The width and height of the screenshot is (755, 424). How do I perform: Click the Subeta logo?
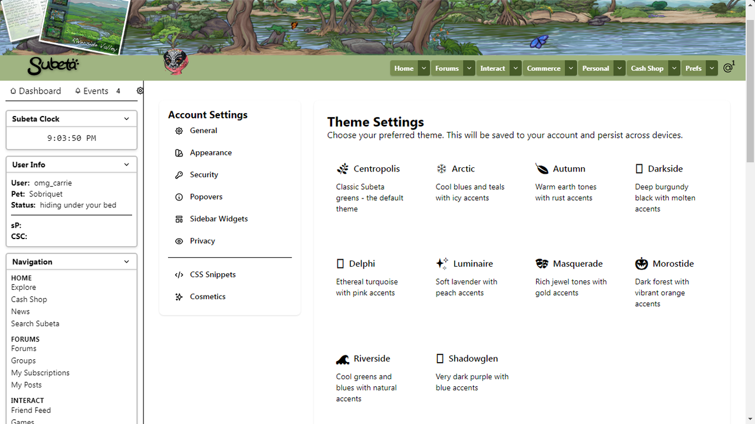tap(53, 66)
